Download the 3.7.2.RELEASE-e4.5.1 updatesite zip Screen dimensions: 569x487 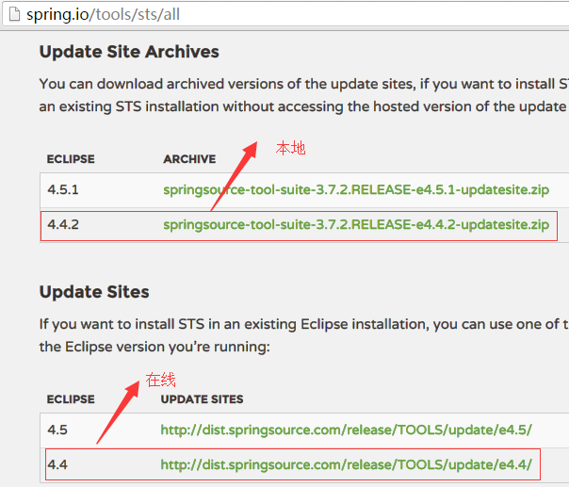(356, 189)
